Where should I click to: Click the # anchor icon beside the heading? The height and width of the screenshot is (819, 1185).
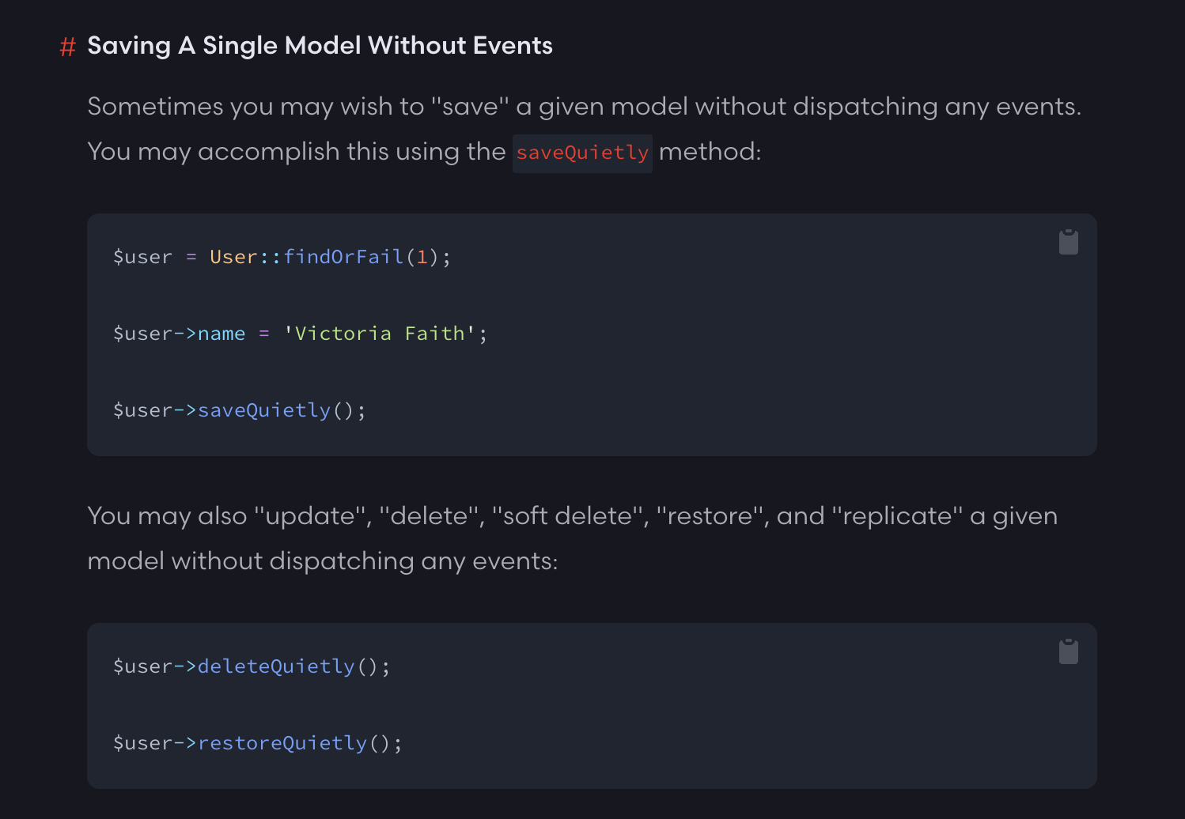pos(68,47)
